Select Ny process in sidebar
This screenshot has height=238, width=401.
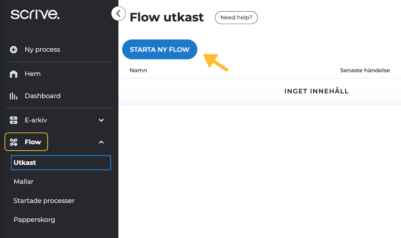(42, 49)
